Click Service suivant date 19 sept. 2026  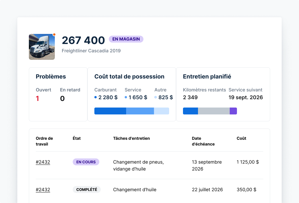246,97
